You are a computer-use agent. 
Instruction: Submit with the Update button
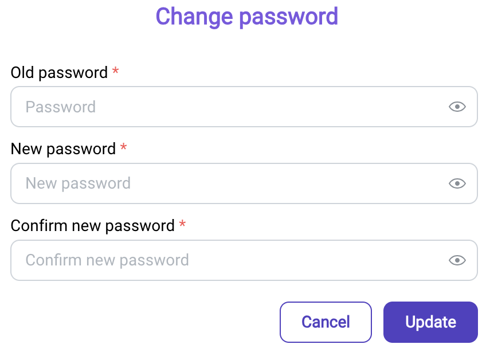tap(430, 322)
